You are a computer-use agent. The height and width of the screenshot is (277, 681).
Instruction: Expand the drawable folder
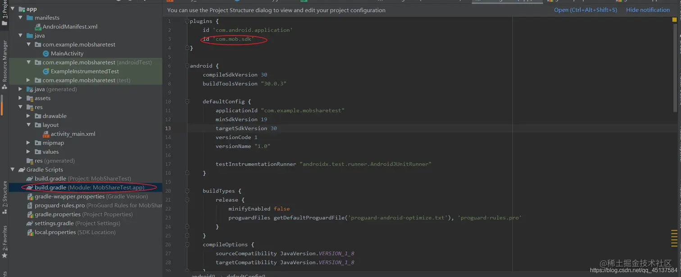[28, 116]
